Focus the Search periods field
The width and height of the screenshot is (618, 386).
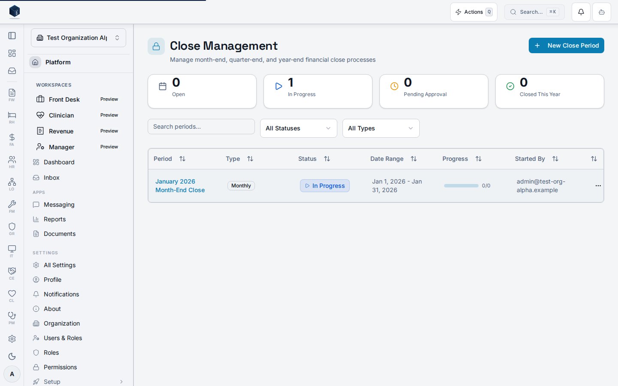pos(201,127)
